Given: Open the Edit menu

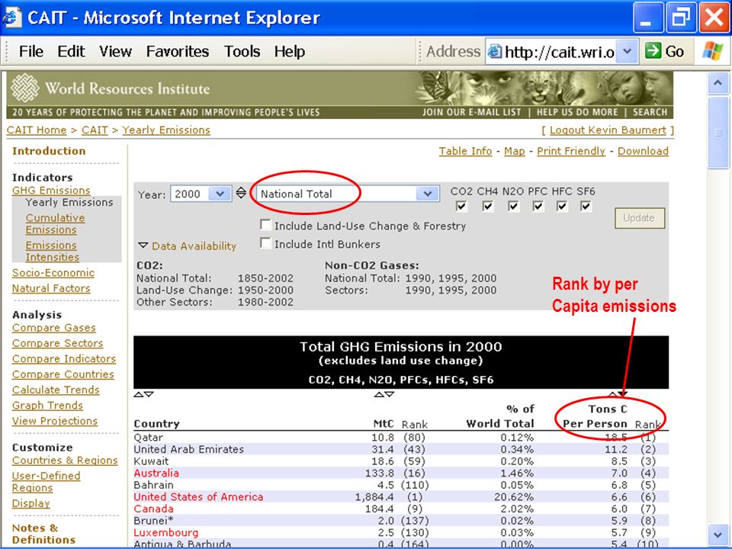Looking at the screenshot, I should (71, 51).
